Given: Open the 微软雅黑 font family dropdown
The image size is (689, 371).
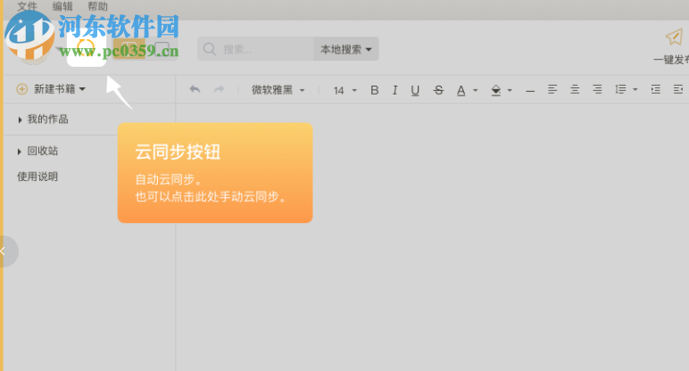Looking at the screenshot, I should 278,90.
